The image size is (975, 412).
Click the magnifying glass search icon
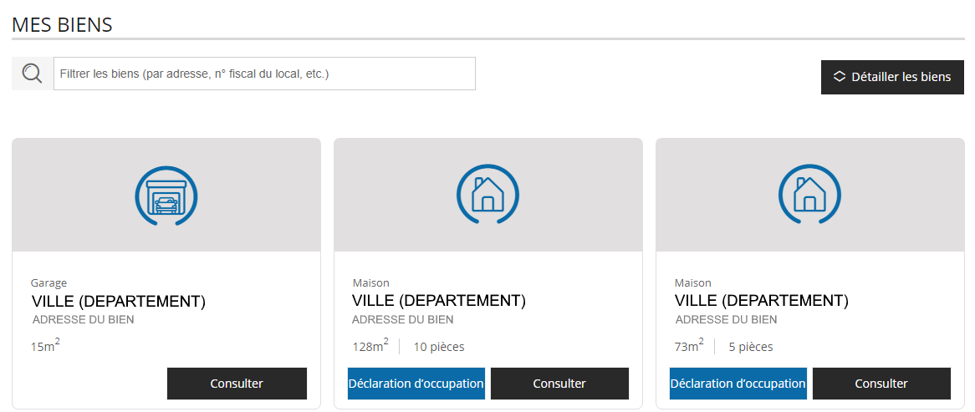click(x=33, y=74)
